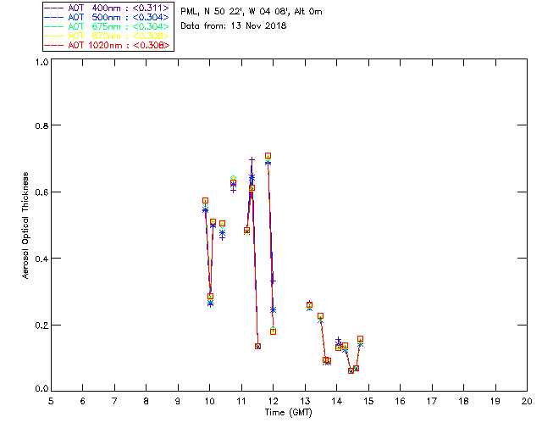Click the 0.8 y-axis tick label
The width and height of the screenshot is (542, 434).
pos(41,125)
